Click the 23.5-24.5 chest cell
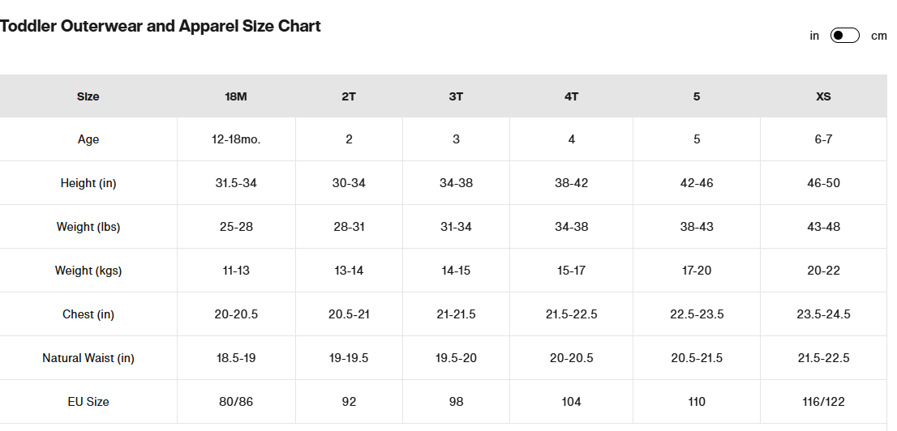897x431 pixels. [x=823, y=314]
